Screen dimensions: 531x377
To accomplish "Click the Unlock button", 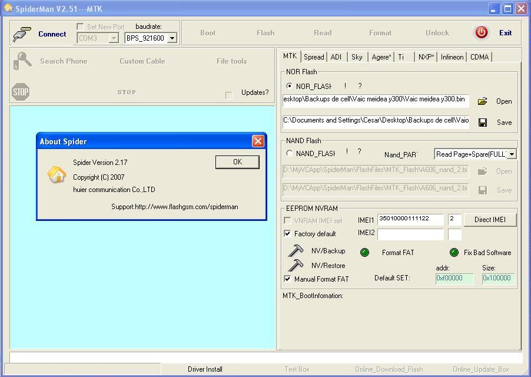I will [x=437, y=33].
